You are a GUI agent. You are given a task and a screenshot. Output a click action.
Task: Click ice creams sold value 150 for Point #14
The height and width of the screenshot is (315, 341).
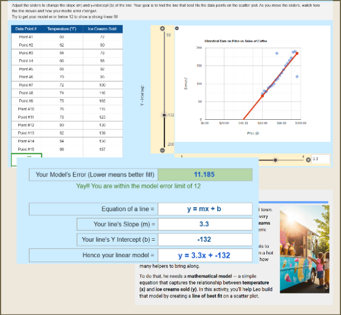[x=102, y=141]
